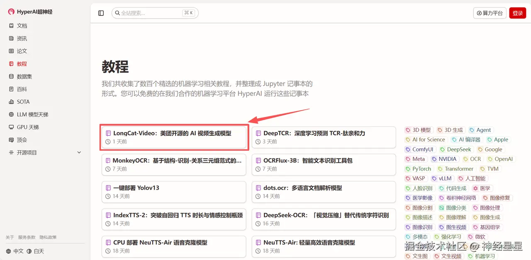Filter by the 医学影像 tag

[x=419, y=198]
